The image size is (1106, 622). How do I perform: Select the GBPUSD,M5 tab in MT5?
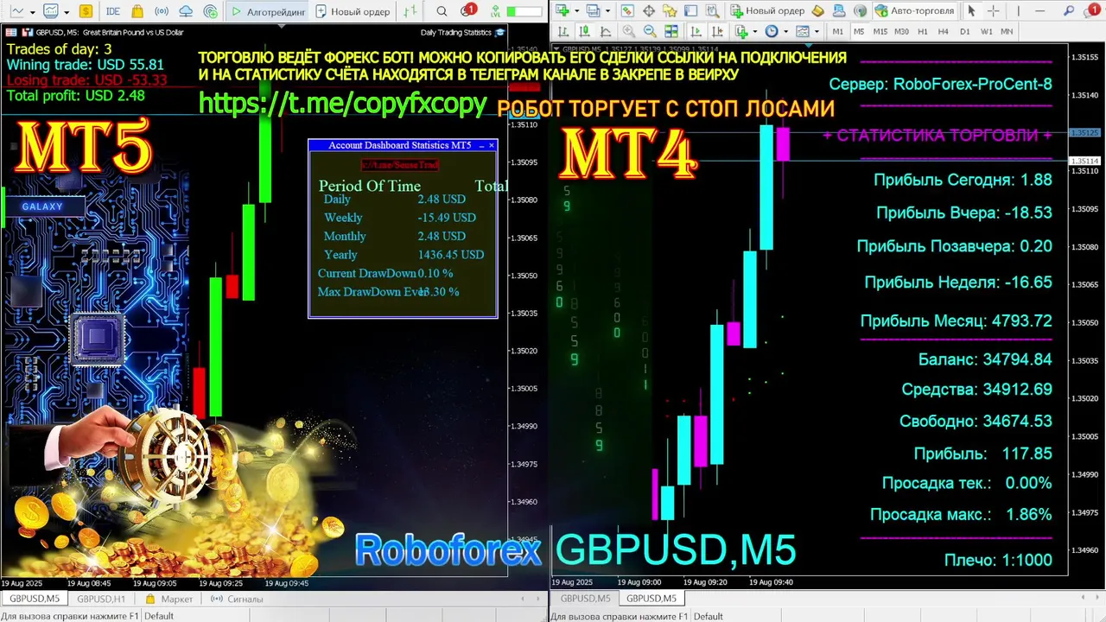(35, 599)
